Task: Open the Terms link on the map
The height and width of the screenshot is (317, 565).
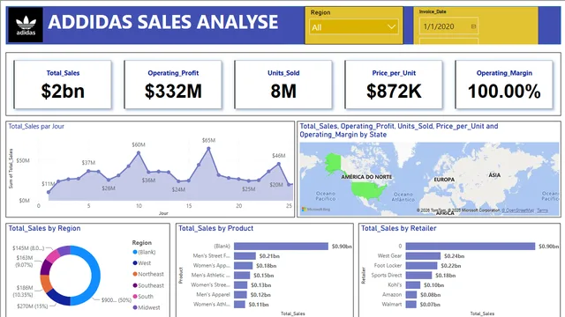Action: (542, 210)
